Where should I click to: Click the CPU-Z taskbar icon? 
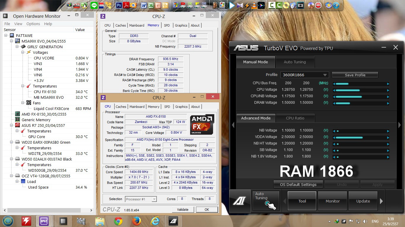tap(44, 221)
